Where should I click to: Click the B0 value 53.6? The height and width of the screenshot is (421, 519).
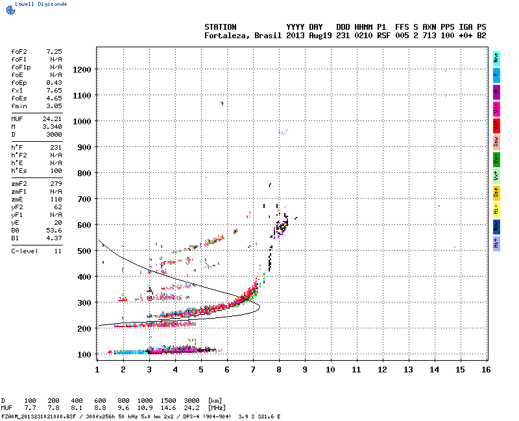point(54,231)
